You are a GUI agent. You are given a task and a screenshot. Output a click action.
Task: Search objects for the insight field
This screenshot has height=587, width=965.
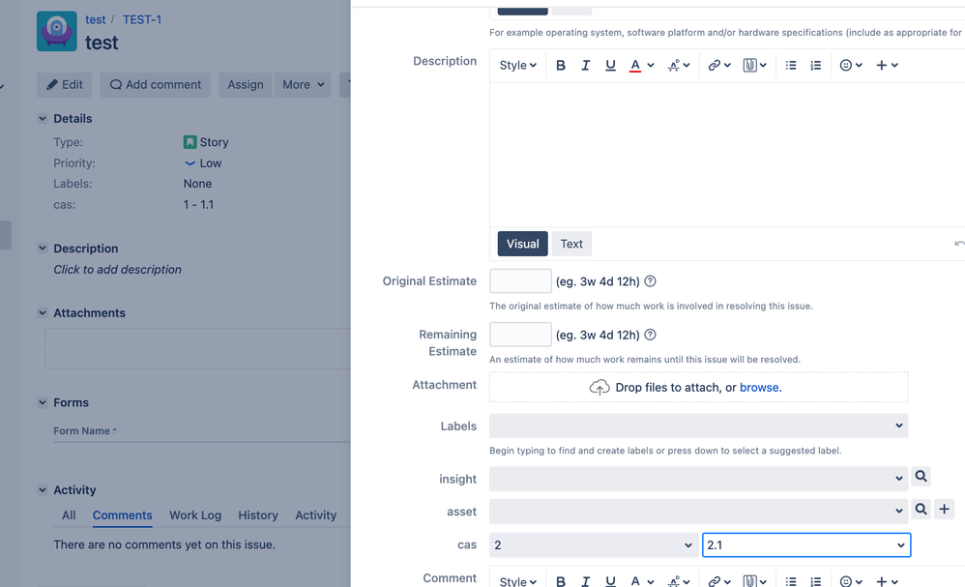921,476
